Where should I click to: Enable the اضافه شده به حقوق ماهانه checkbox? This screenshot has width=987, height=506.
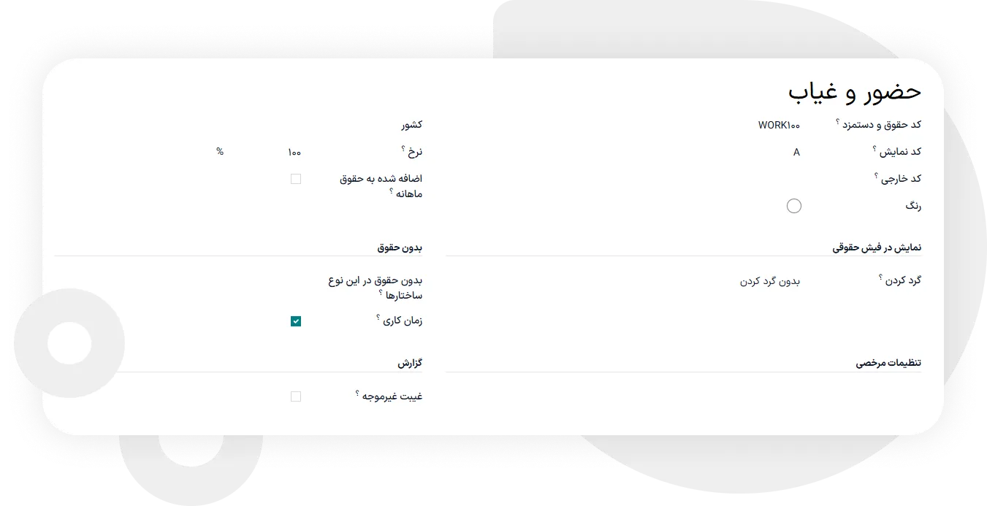pos(296,179)
